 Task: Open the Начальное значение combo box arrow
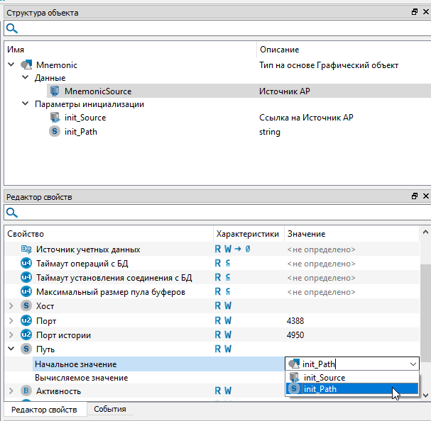point(413,364)
